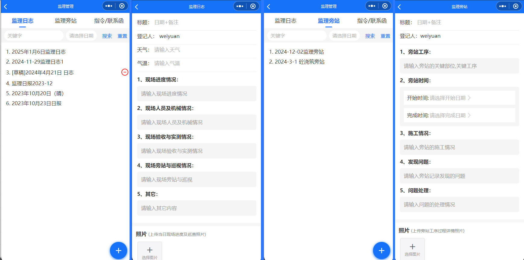Tap plus button below the 监理日志 entries list
Viewport: 524px width, 260px height.
(118, 250)
